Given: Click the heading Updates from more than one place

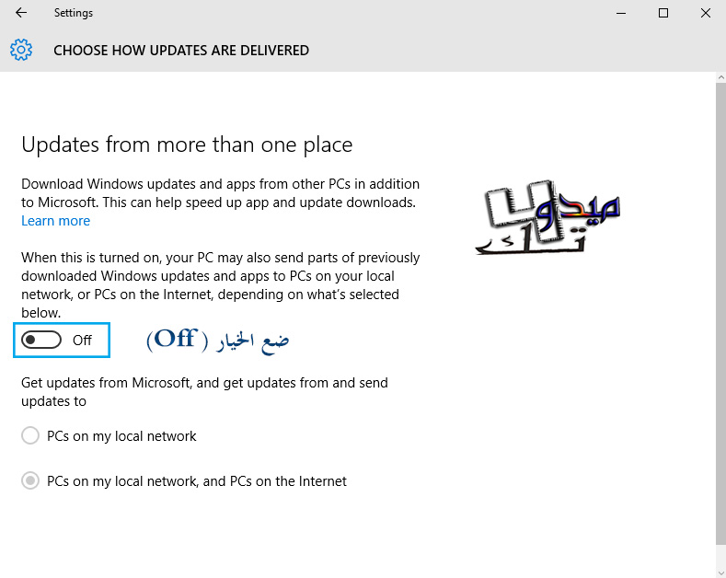Looking at the screenshot, I should tap(187, 145).
